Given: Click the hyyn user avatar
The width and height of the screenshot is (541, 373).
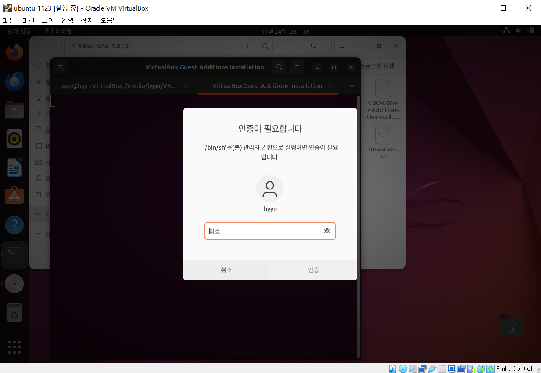Looking at the screenshot, I should (x=270, y=189).
